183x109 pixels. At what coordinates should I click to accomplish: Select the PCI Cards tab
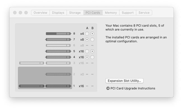[93, 13]
